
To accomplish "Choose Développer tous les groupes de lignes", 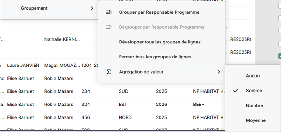I will point(160,42).
